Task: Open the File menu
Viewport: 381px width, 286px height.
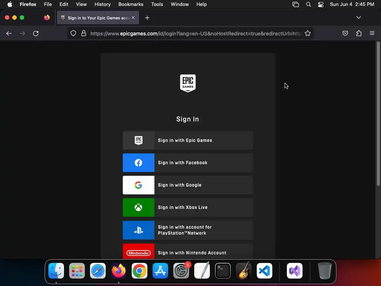Action: pyautogui.click(x=48, y=4)
